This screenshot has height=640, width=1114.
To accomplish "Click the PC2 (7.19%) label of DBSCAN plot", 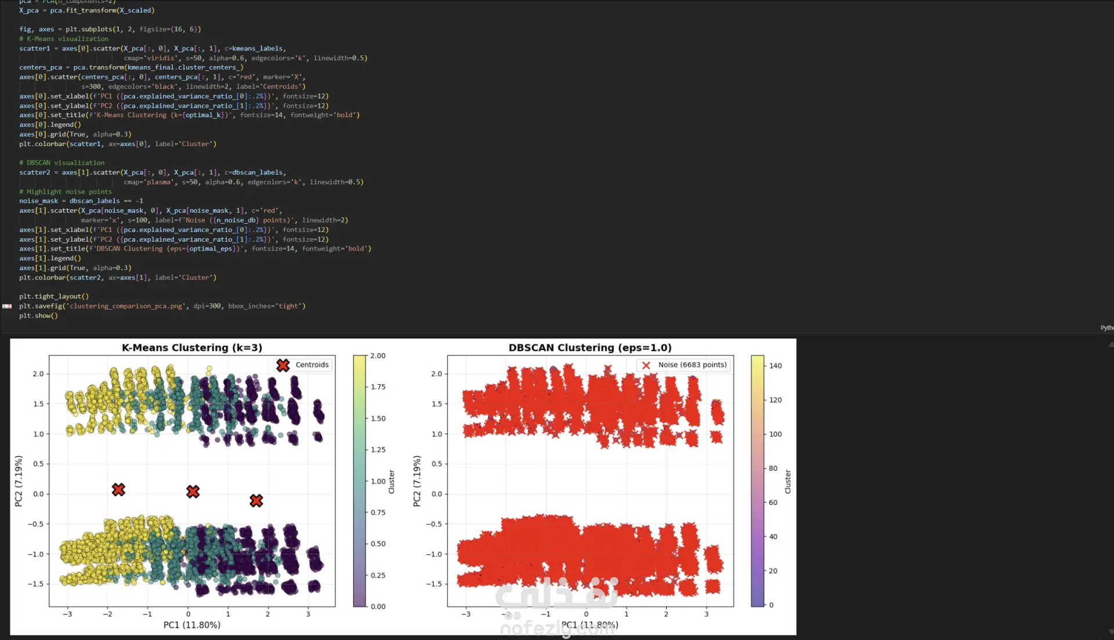I will tap(417, 481).
